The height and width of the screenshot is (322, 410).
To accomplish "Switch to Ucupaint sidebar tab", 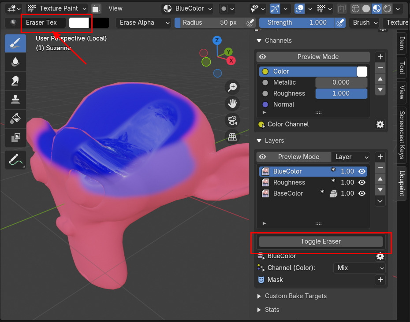I will (x=402, y=183).
